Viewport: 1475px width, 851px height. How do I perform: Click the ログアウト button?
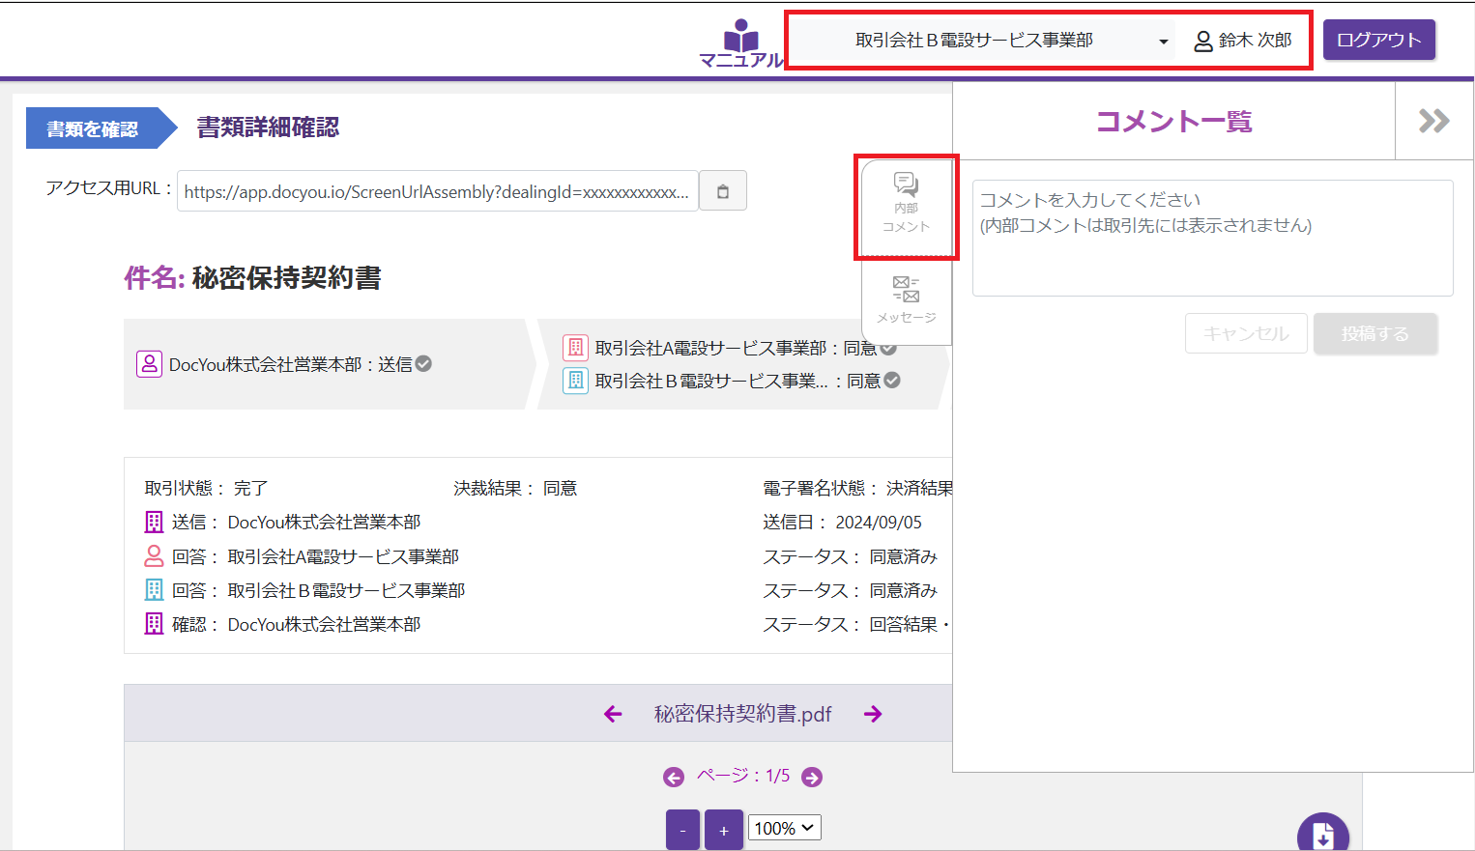point(1378,41)
